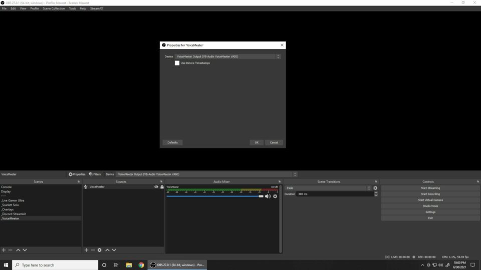Open the StreamFX menu
Screen dimensions: 481x270
pos(96,8)
